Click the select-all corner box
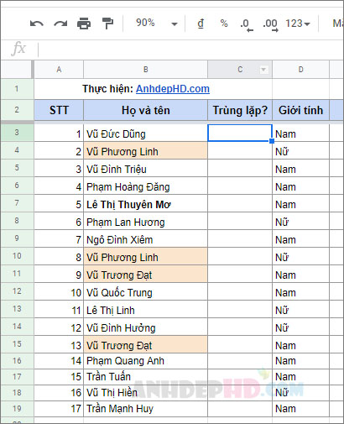 pos(17,70)
